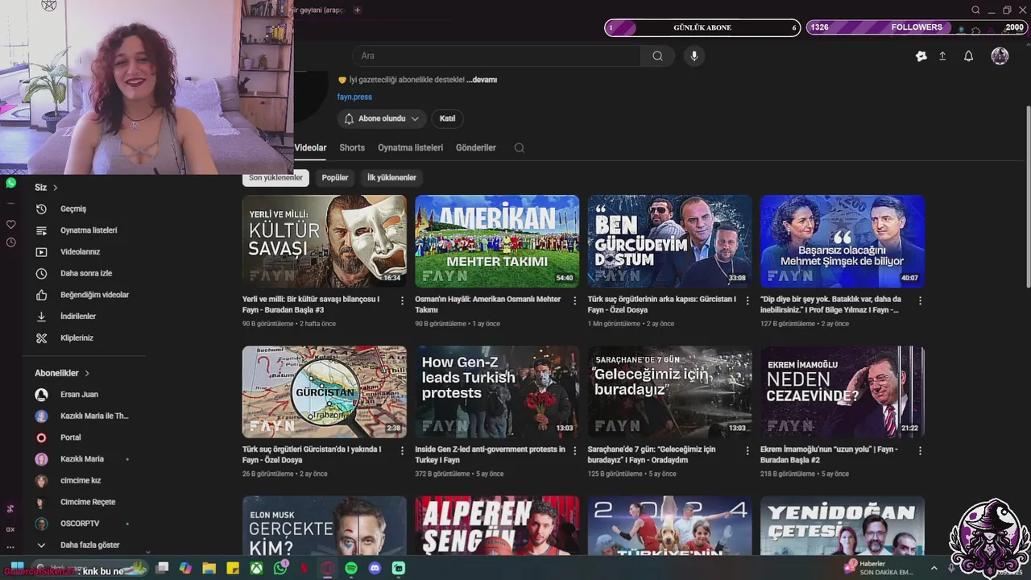Open the account avatar menu

tap(1000, 56)
